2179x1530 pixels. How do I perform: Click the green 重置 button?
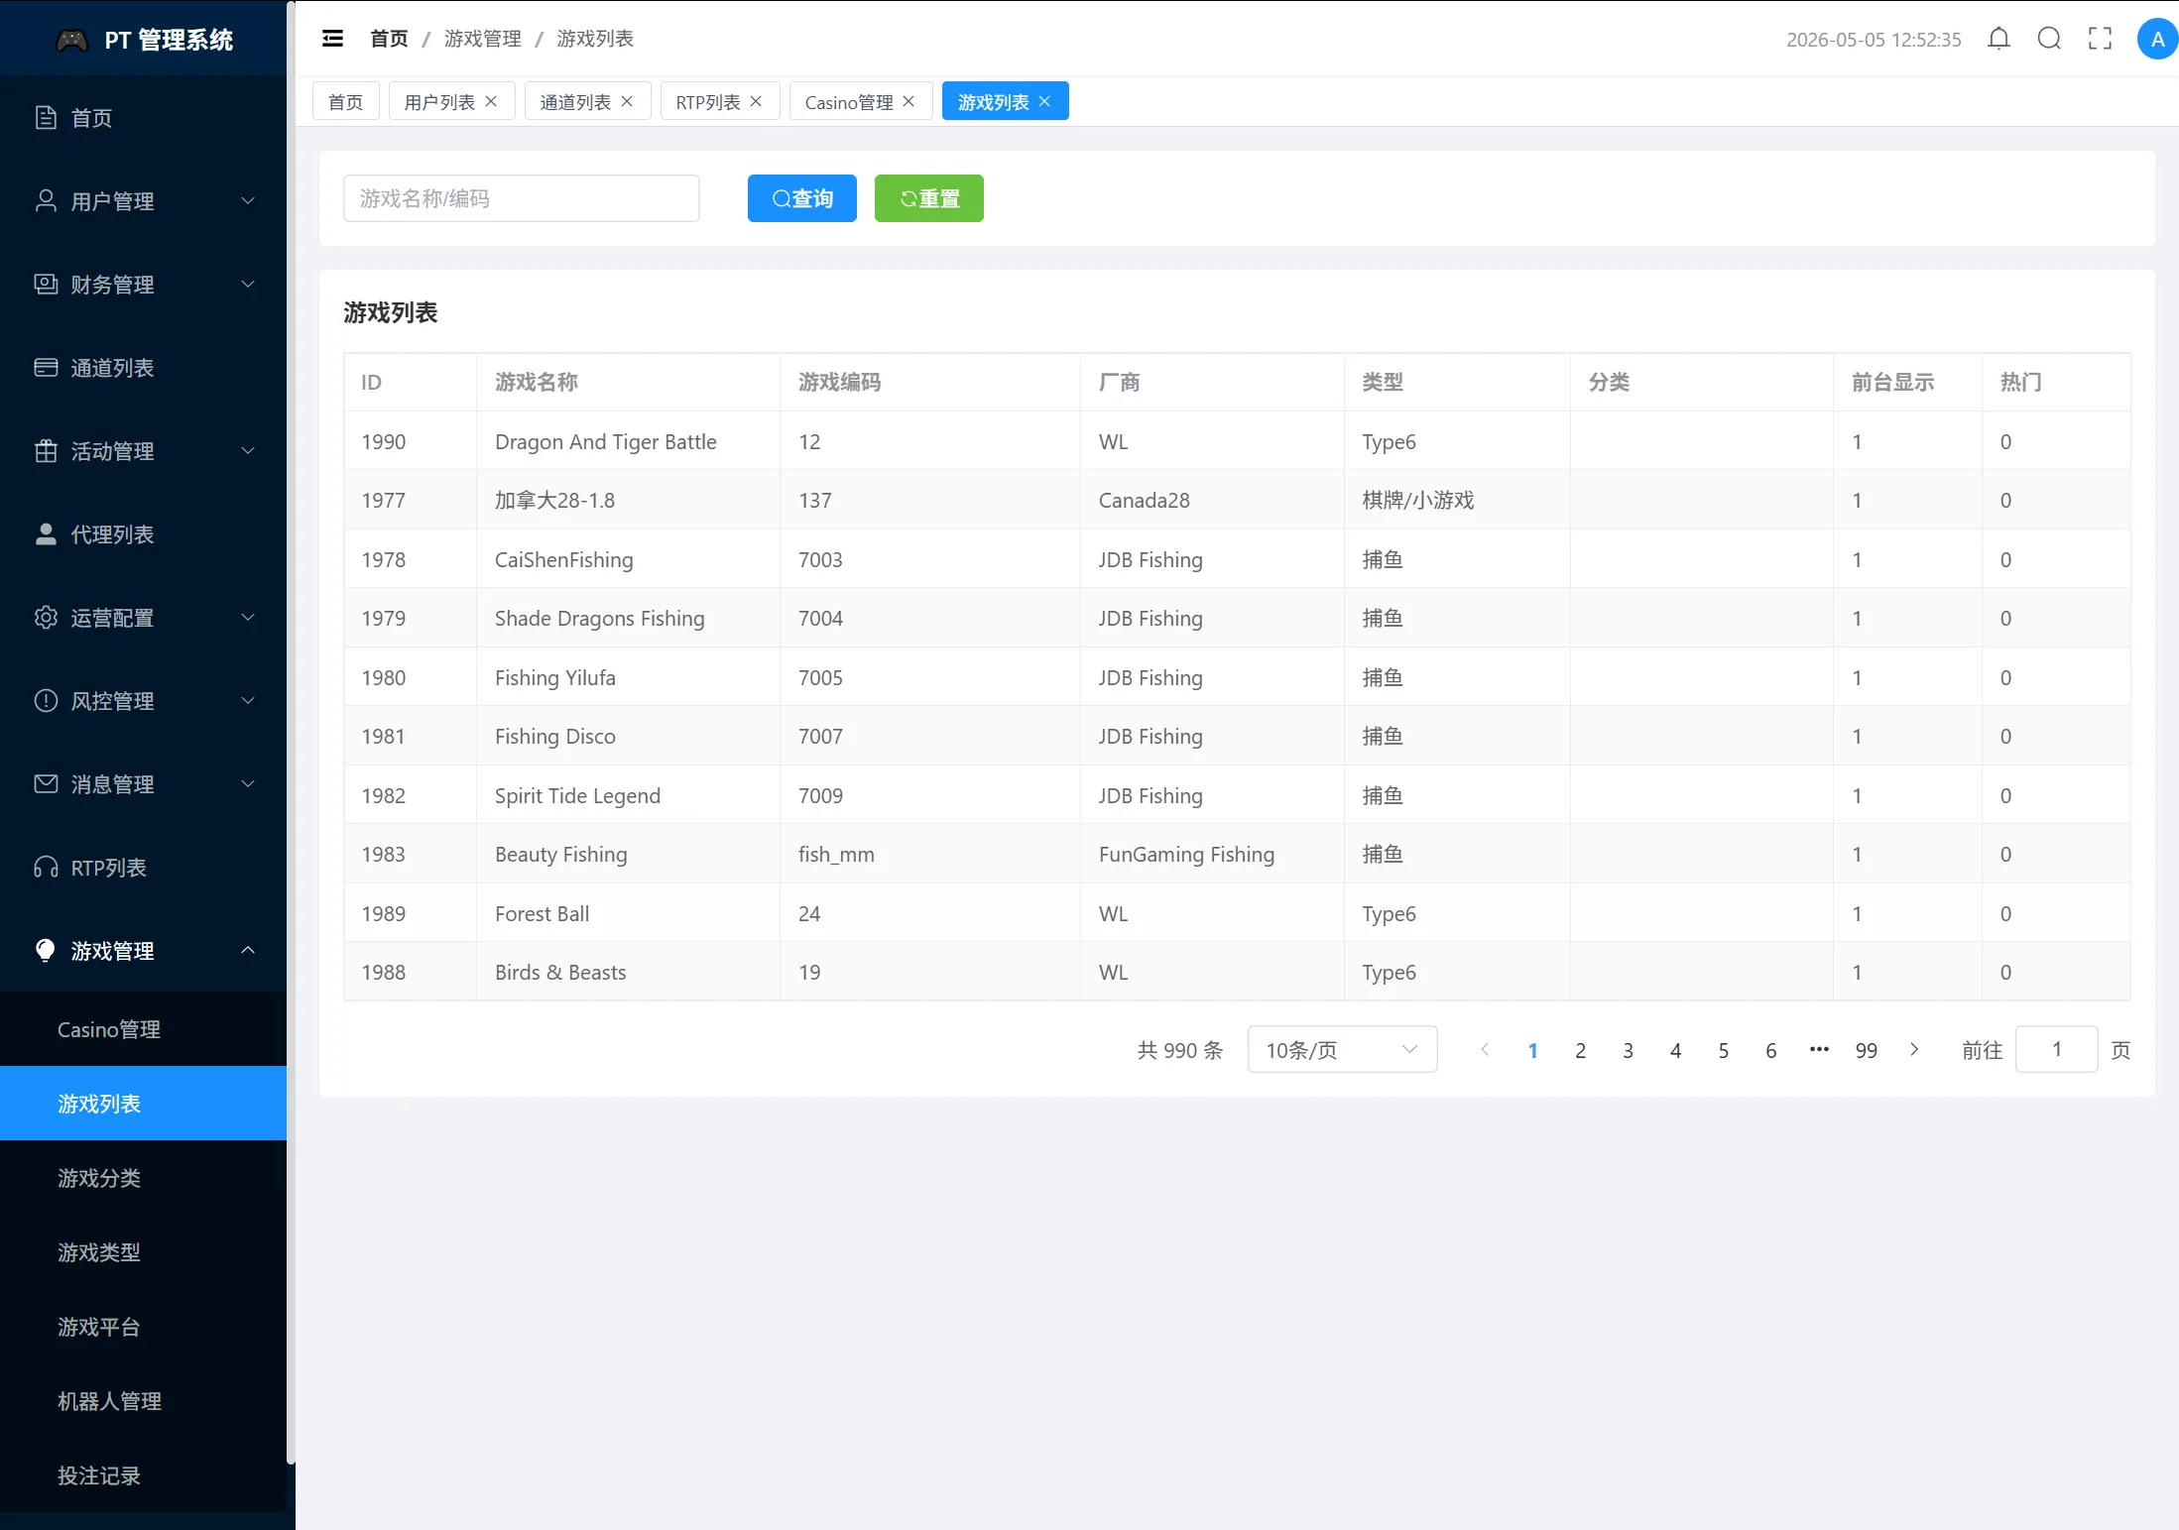[x=928, y=198]
